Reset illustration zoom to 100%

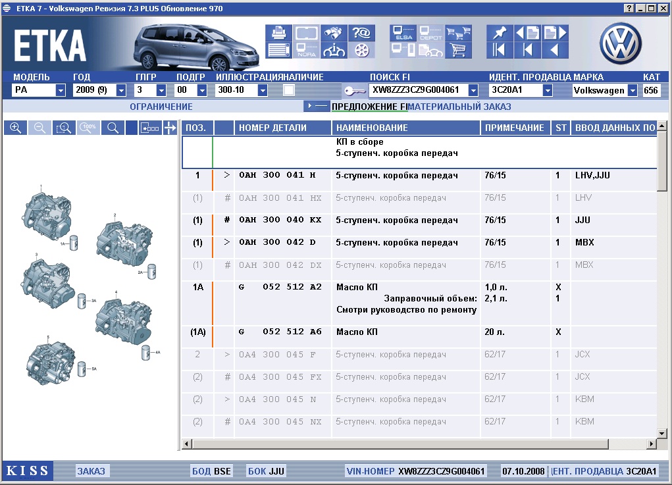[x=88, y=128]
